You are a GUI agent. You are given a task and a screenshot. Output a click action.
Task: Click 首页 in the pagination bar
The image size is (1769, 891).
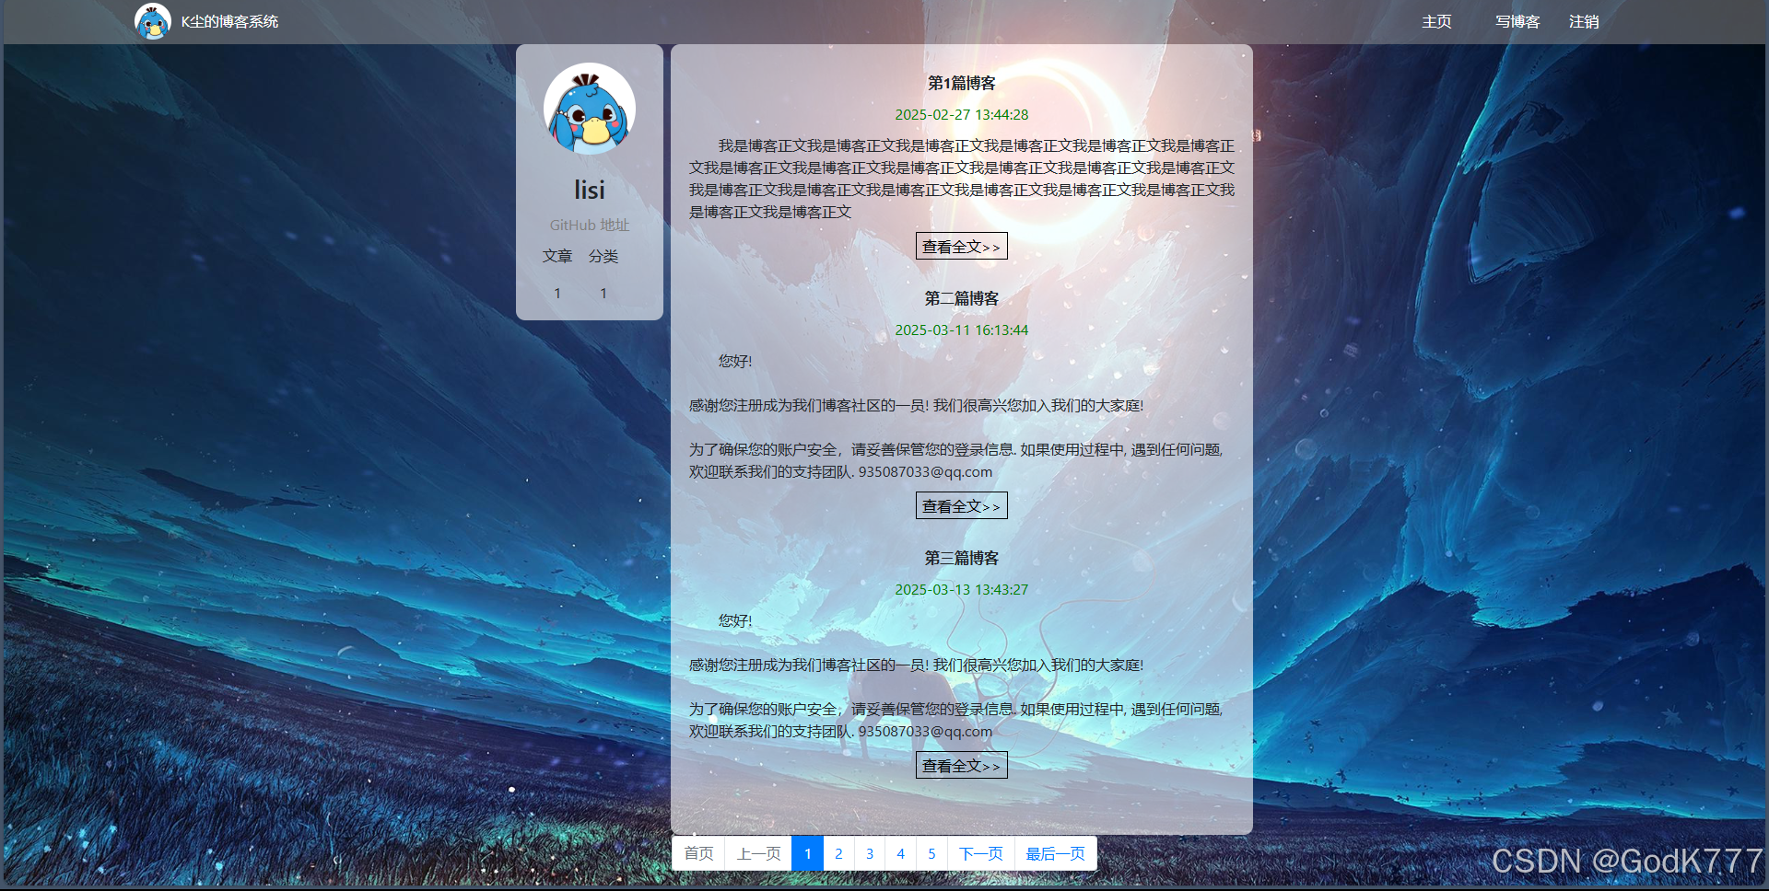coord(697,853)
